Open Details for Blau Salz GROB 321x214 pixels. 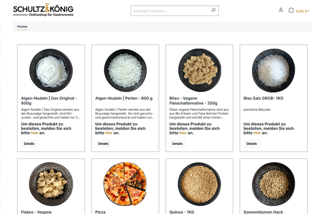click(x=251, y=143)
